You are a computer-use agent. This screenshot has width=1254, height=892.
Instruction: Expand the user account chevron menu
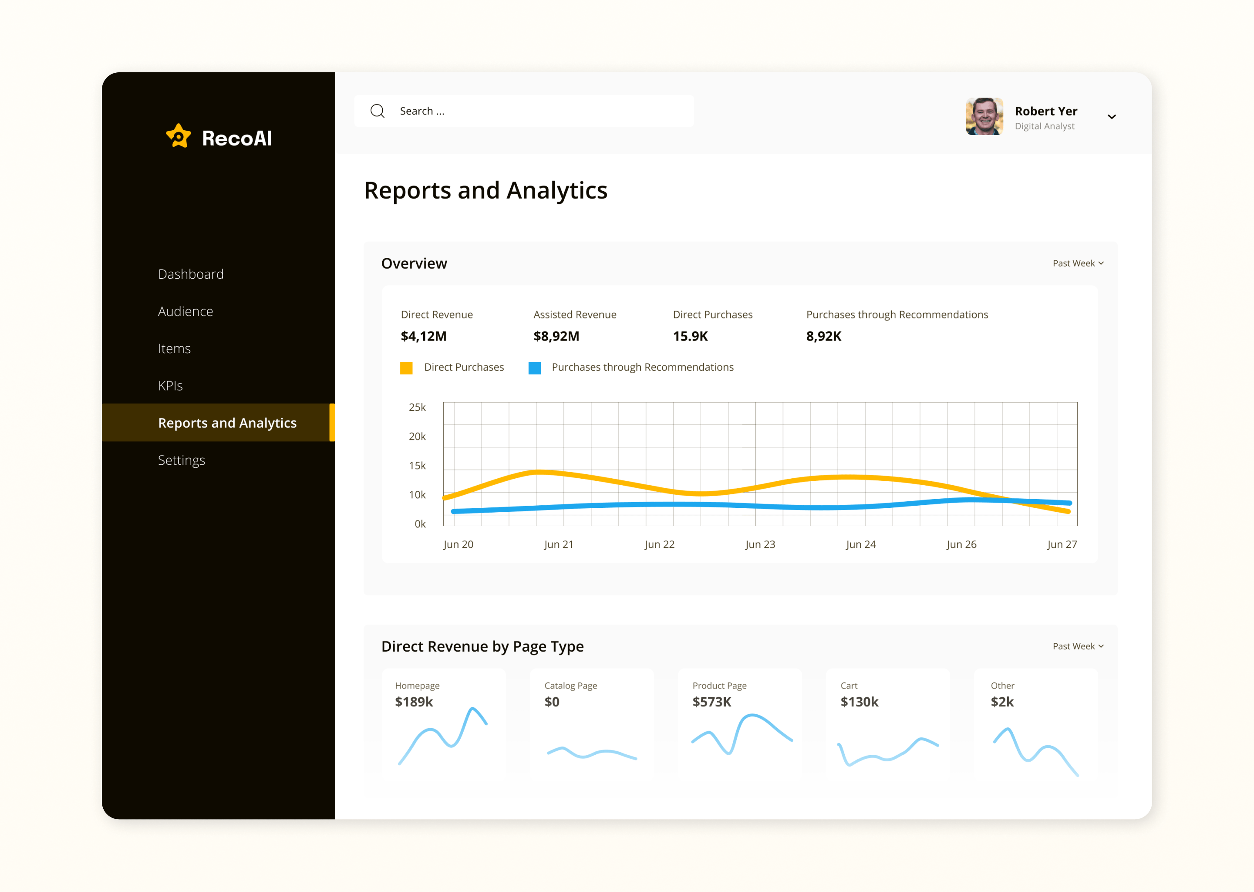(x=1111, y=117)
